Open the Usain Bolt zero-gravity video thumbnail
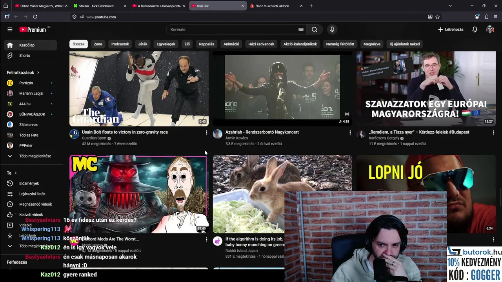502x282 pixels. [x=139, y=89]
